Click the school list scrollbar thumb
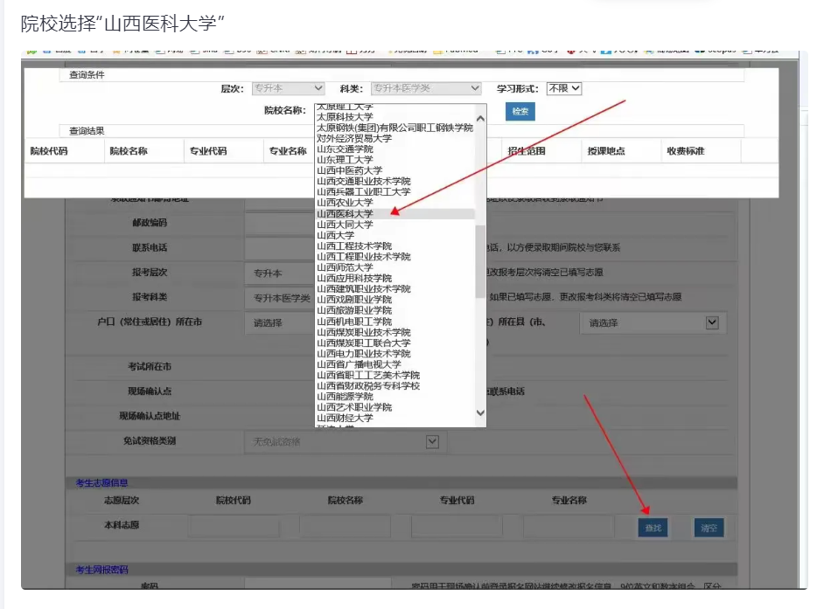Image resolution: width=817 pixels, height=609 pixels. click(x=480, y=261)
